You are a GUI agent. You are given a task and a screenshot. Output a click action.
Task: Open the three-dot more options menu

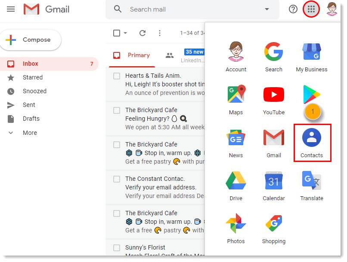(160, 33)
